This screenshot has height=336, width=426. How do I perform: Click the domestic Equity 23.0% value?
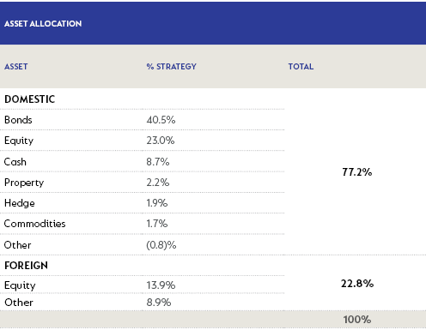click(161, 141)
